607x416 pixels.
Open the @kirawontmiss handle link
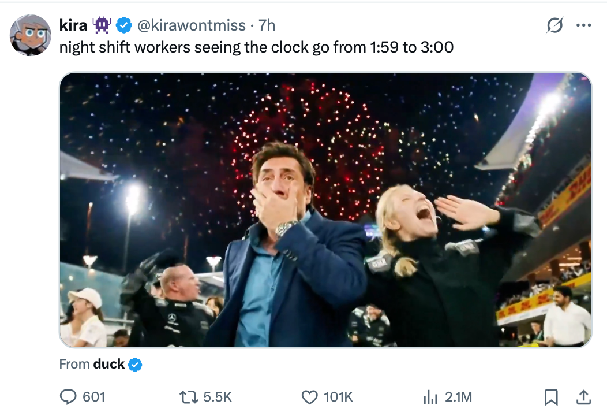[190, 25]
